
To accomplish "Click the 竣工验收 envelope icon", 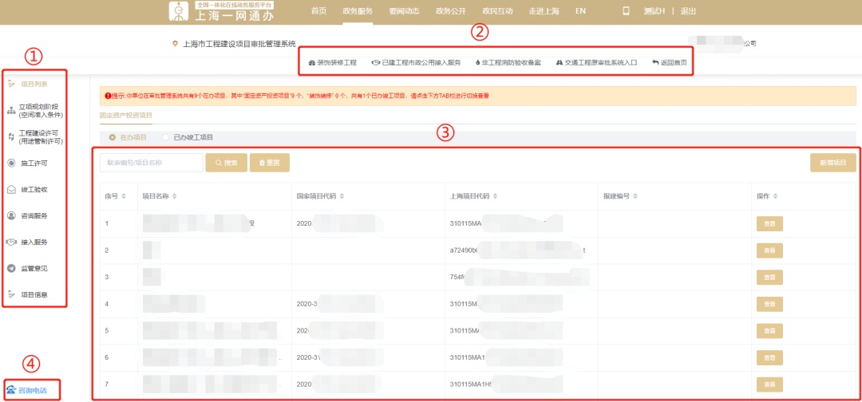I will [11, 190].
